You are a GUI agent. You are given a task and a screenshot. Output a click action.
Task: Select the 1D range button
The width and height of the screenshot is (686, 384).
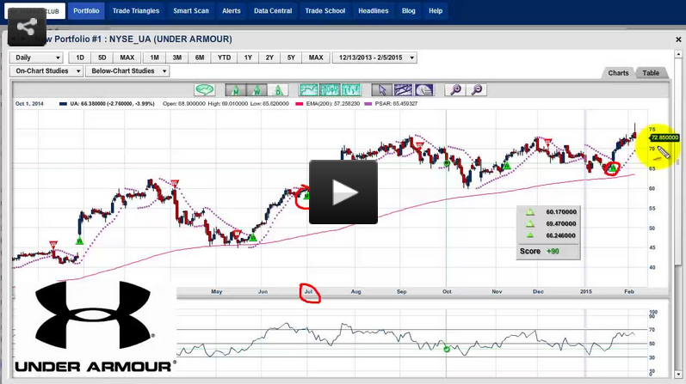pyautogui.click(x=80, y=58)
